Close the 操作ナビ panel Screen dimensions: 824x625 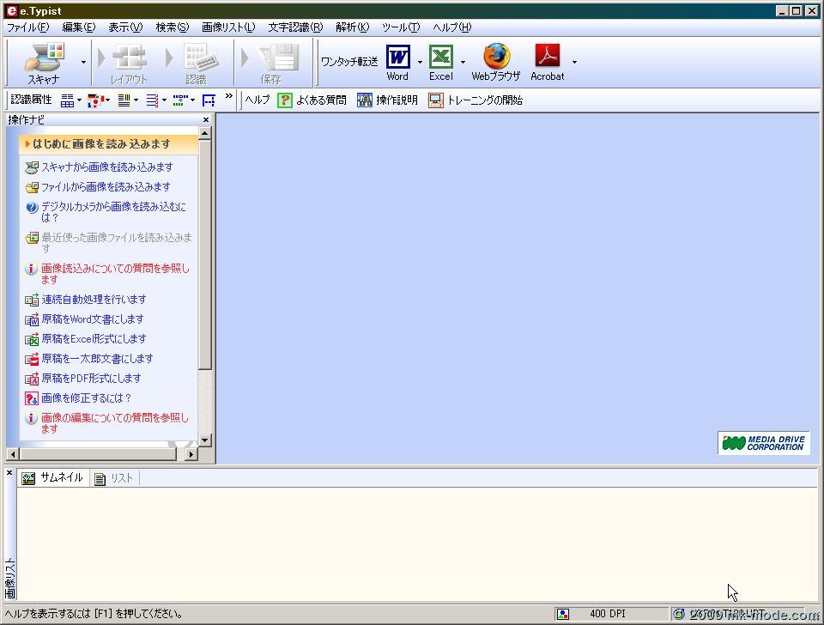(206, 120)
